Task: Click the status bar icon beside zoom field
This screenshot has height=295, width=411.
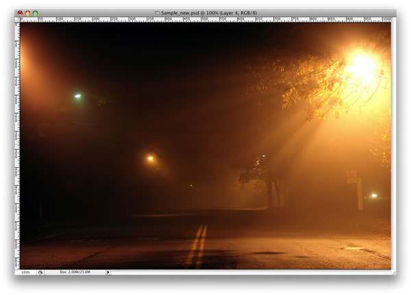Action: click(40, 272)
